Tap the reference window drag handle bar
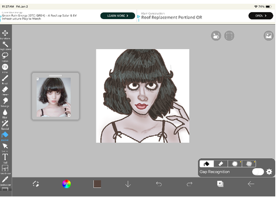277x208 pixels. (55, 75)
